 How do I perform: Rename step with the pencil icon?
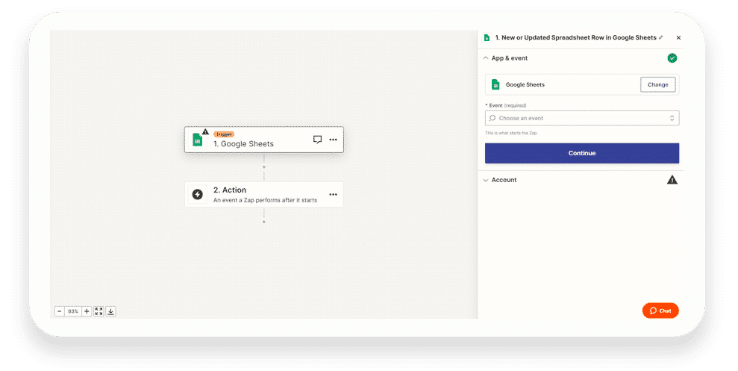click(661, 37)
